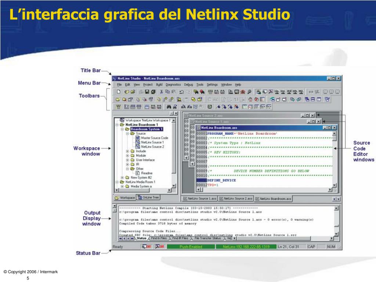Image resolution: width=376 pixels, height=282 pixels.
Task: Click the Tile windows vertically toolbar icon
Action: pos(319,99)
